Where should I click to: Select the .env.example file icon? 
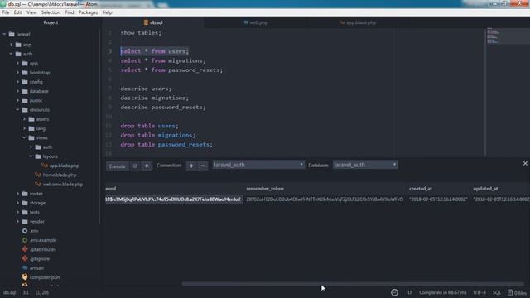(x=25, y=240)
